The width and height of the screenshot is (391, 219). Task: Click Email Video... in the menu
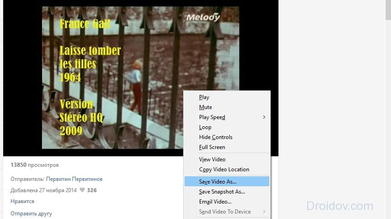(215, 202)
